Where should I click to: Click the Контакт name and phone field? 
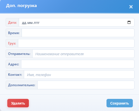point(79,75)
